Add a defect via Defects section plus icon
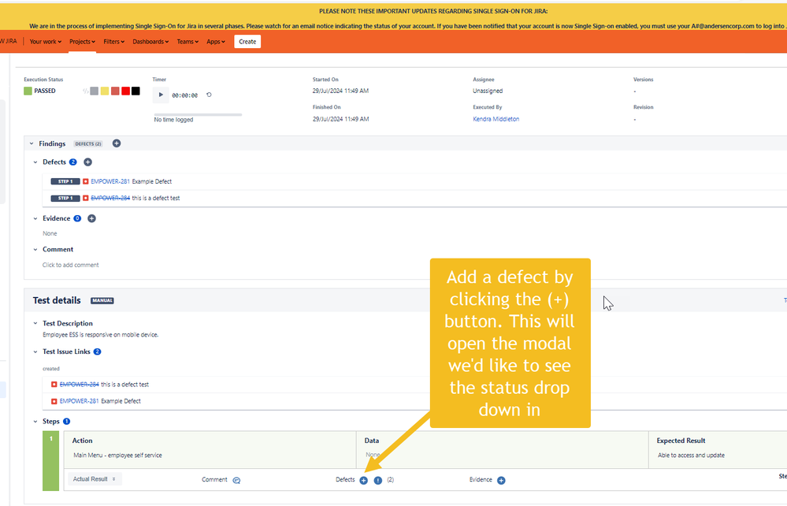 (x=87, y=162)
